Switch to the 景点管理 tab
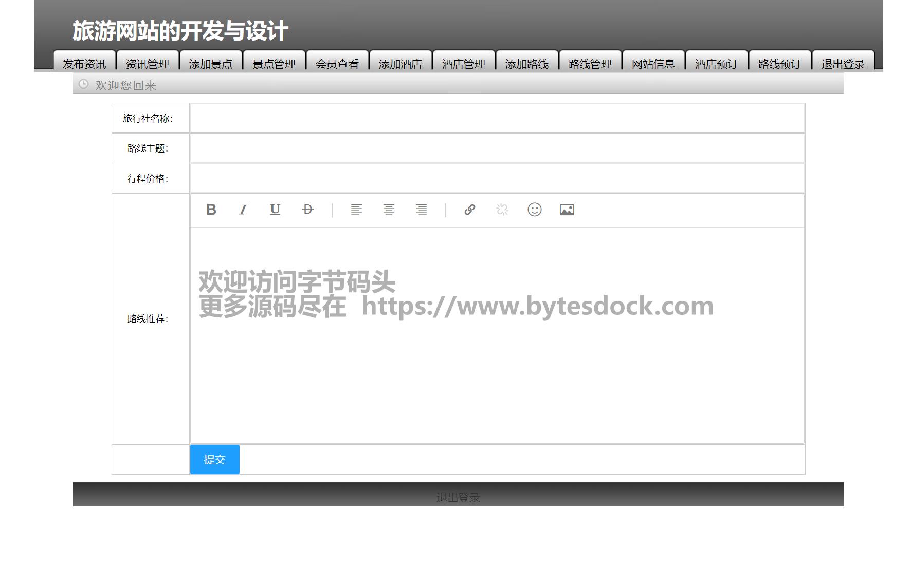Viewport: 911px width, 587px height. click(274, 63)
